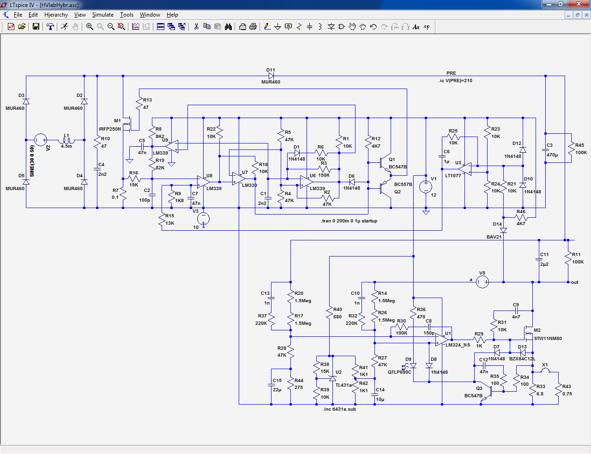Screen dimensions: 591x454
Task: Place a diode component
Action: tap(331, 27)
